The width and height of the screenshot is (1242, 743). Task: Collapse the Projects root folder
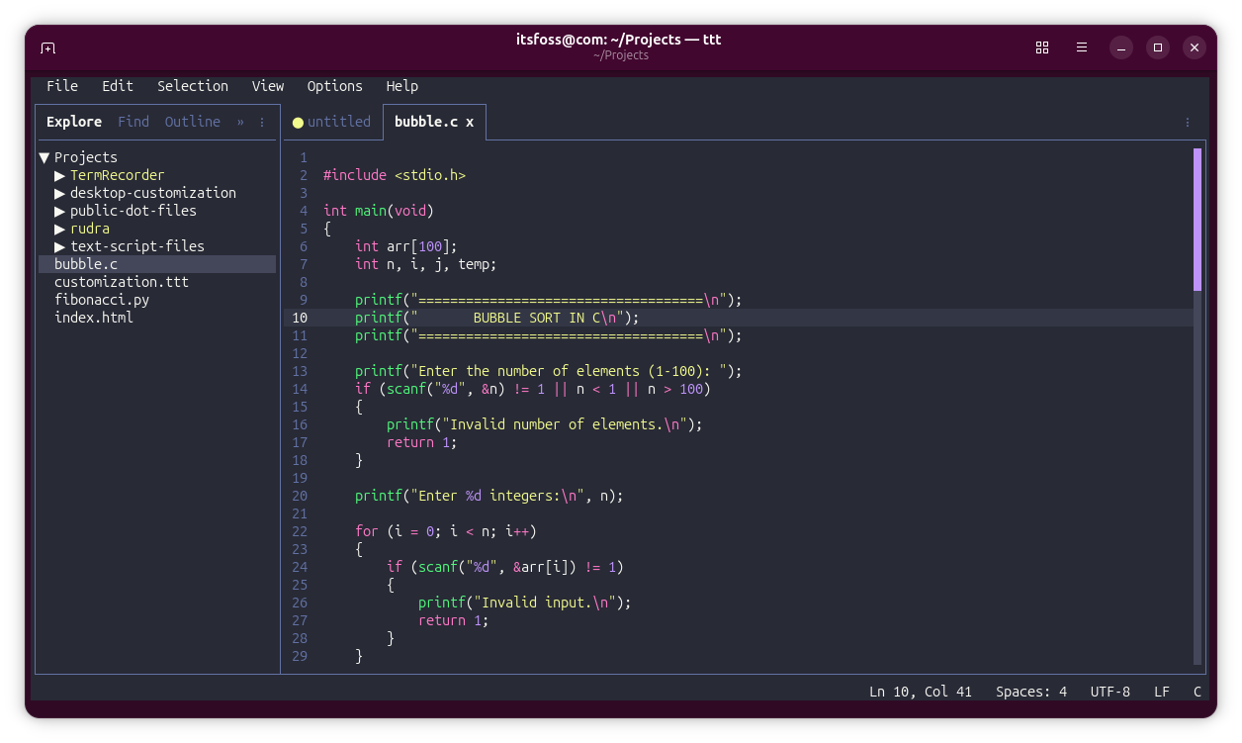(44, 157)
